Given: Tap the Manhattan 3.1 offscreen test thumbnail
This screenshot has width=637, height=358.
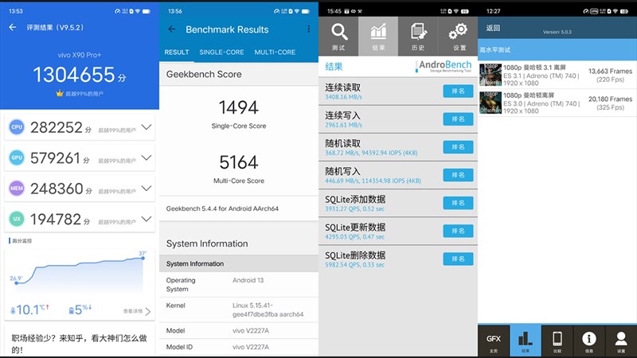Looking at the screenshot, I should (x=490, y=75).
